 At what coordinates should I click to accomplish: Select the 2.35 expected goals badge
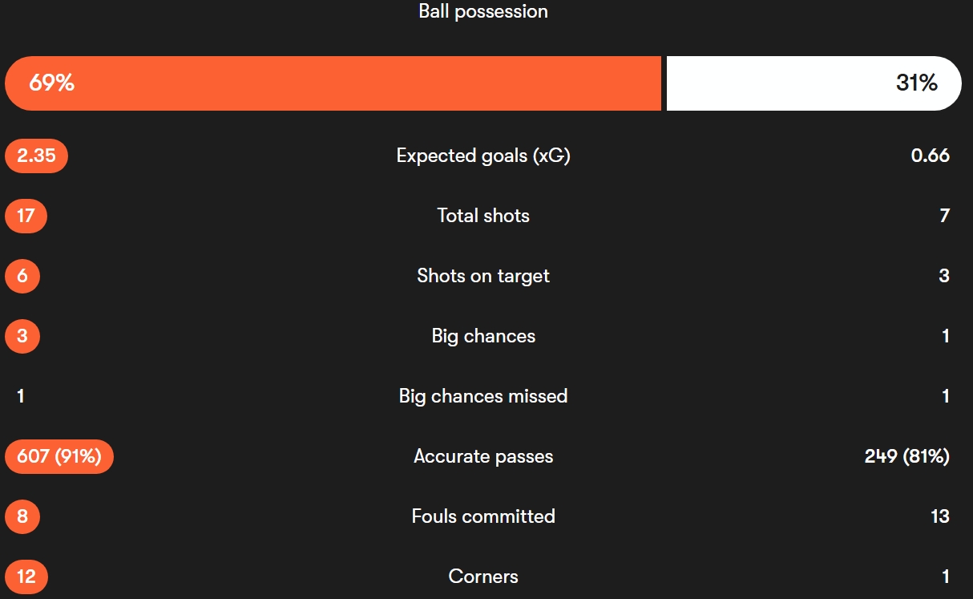pos(36,156)
